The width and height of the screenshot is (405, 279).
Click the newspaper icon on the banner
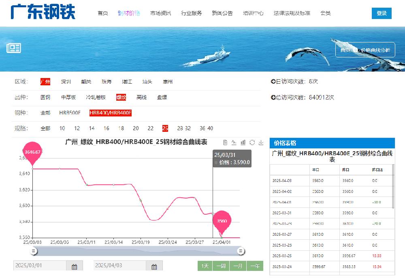pos(14,49)
